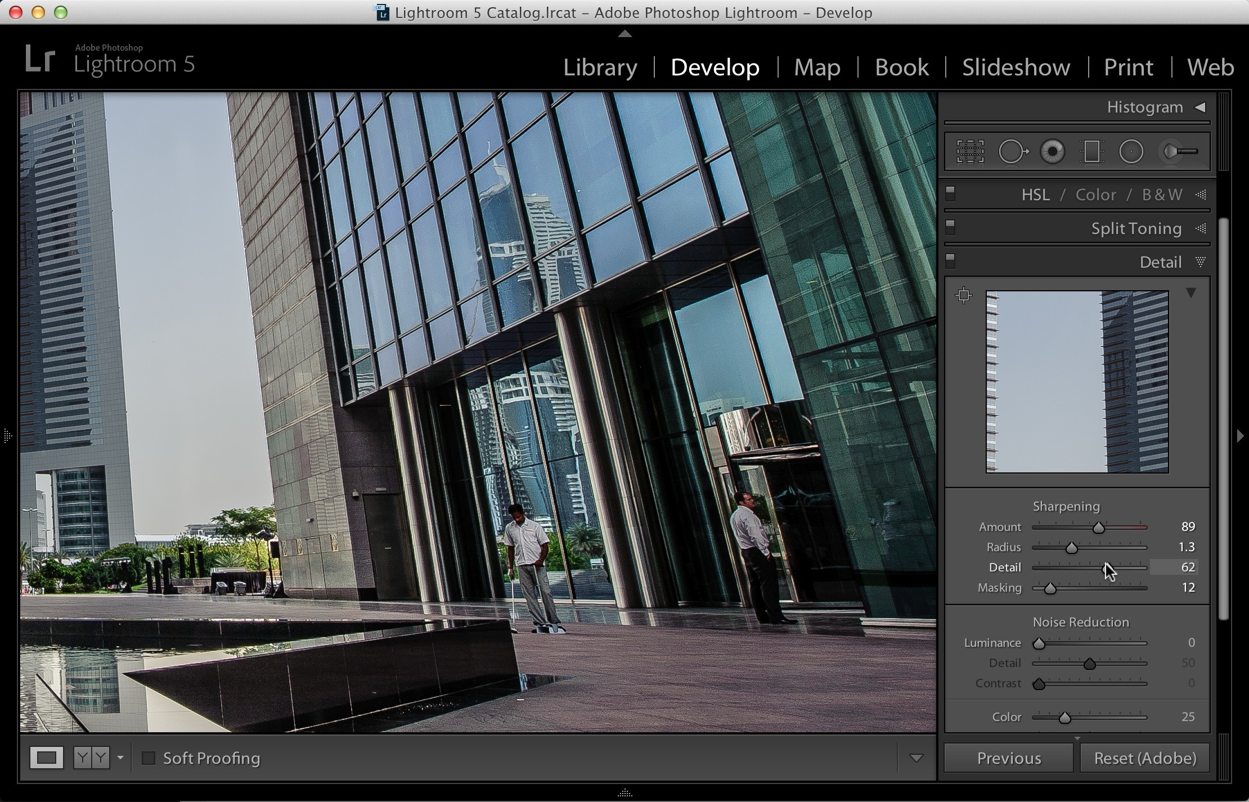Click the right panel vertical scrollbar

tap(1223, 419)
